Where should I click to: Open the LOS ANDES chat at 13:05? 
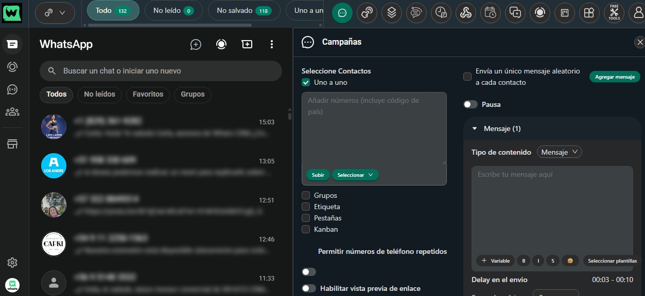[x=161, y=166]
